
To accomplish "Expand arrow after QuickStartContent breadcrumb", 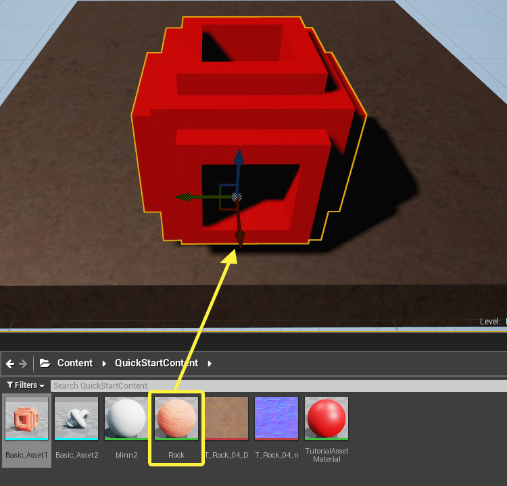I will coord(209,364).
